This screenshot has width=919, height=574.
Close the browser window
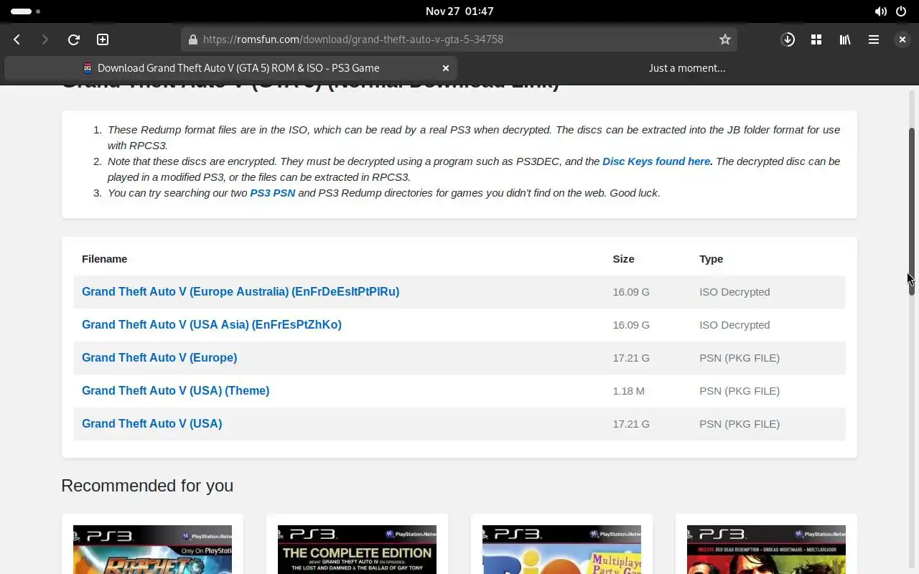pyautogui.click(x=902, y=39)
